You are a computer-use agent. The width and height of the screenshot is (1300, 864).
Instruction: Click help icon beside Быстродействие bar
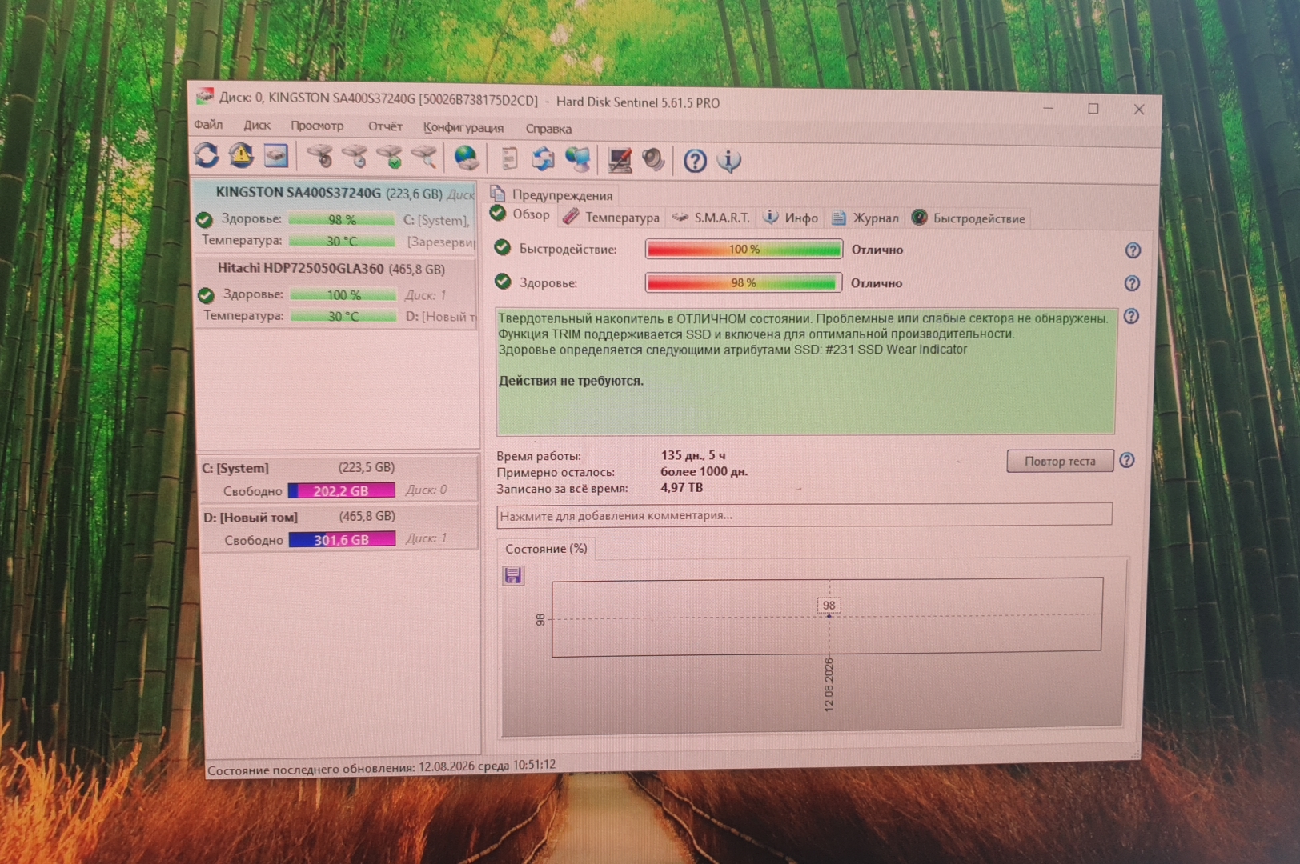pyautogui.click(x=1133, y=250)
